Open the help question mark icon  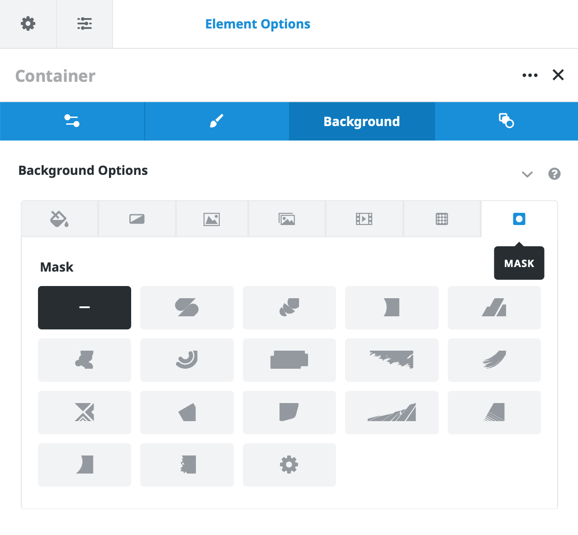(x=554, y=174)
